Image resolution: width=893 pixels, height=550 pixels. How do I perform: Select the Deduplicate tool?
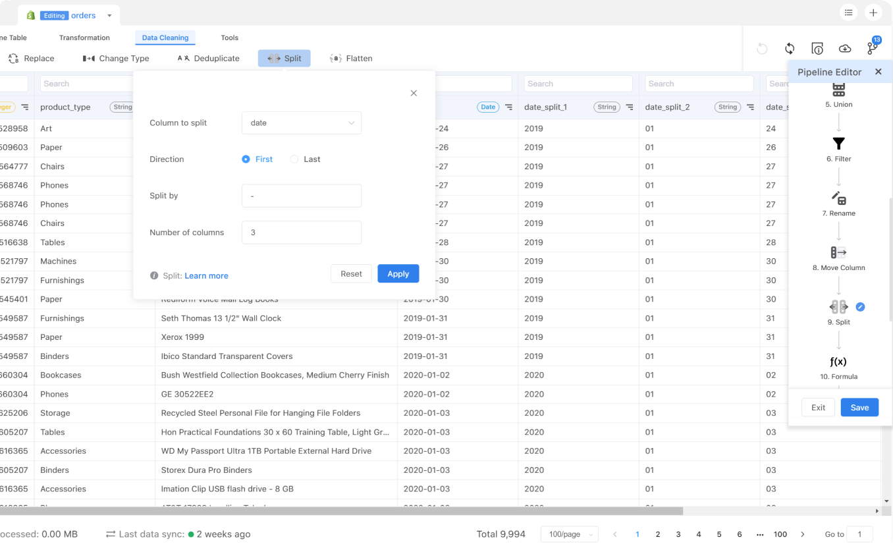click(x=208, y=59)
